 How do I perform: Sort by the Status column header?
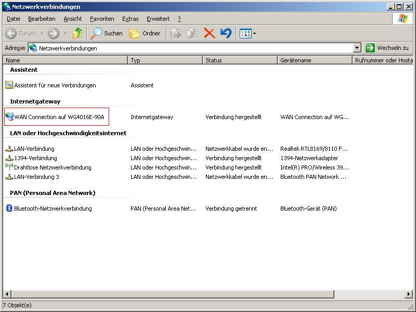point(239,60)
